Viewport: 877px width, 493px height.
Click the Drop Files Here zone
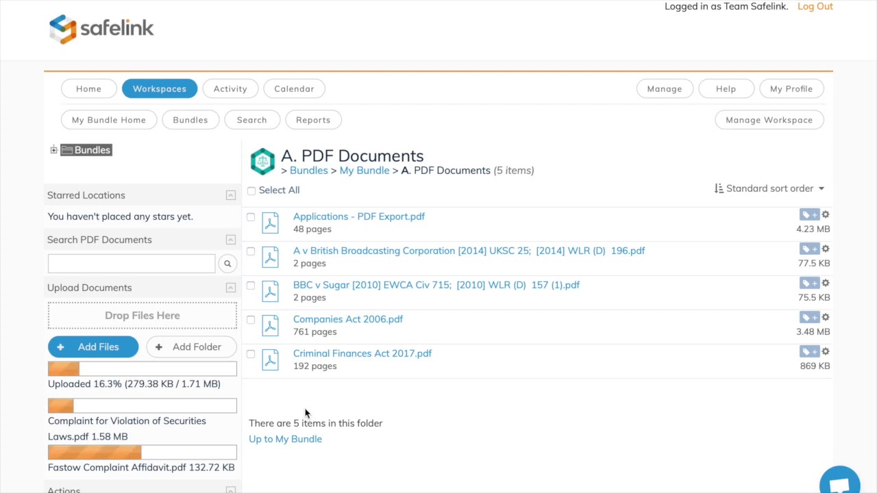point(143,316)
